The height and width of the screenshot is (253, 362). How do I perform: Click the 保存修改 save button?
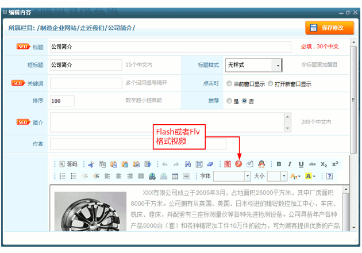(x=329, y=28)
